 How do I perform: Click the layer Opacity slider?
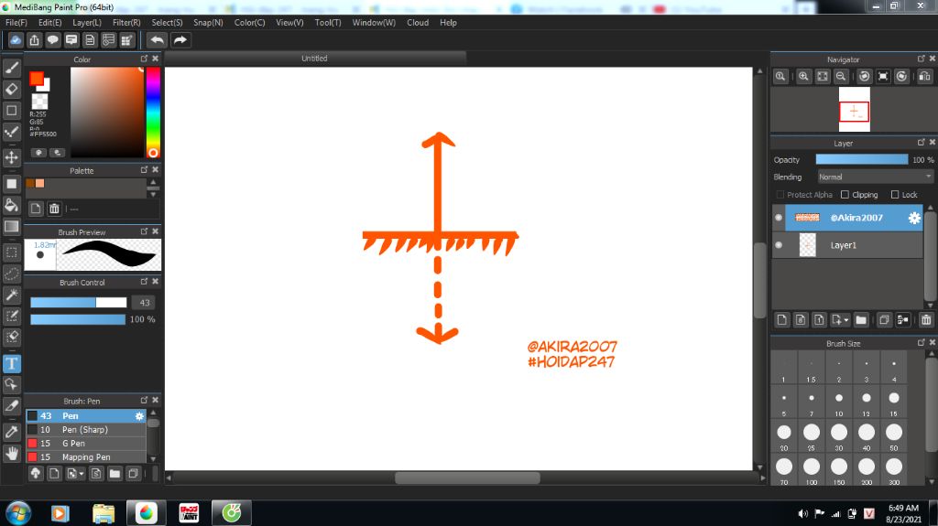(861, 159)
